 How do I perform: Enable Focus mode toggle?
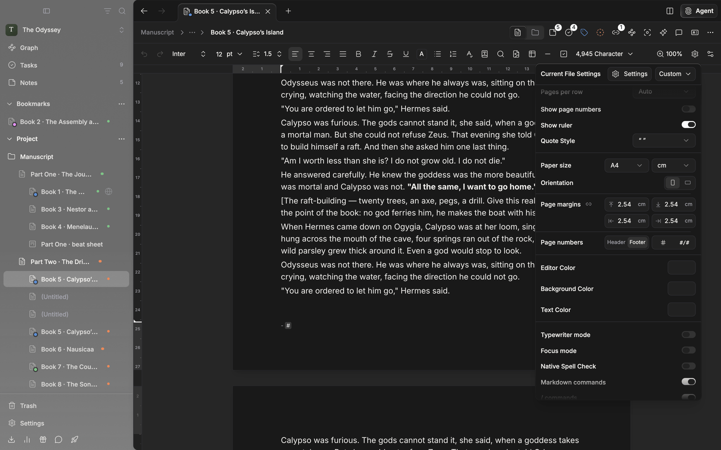pyautogui.click(x=688, y=350)
